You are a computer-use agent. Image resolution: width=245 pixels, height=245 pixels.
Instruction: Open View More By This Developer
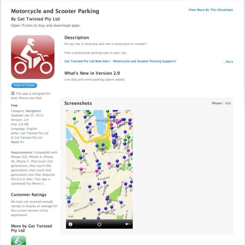[211, 10]
